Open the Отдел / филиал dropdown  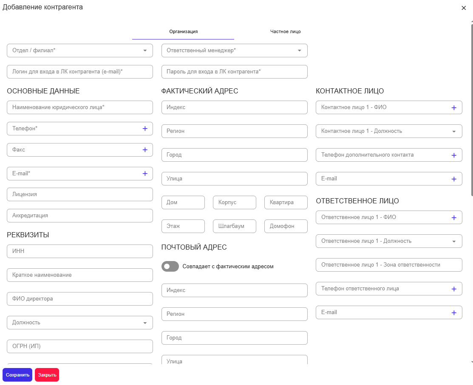tap(79, 51)
